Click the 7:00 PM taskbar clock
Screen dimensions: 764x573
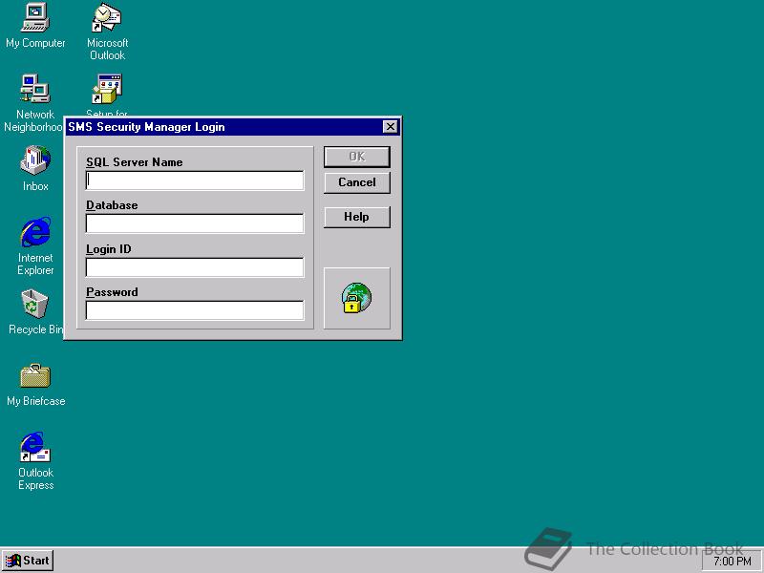[732, 562]
